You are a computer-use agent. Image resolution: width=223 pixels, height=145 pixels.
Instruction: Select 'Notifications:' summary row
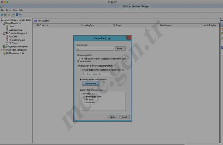[x=90, y=102]
